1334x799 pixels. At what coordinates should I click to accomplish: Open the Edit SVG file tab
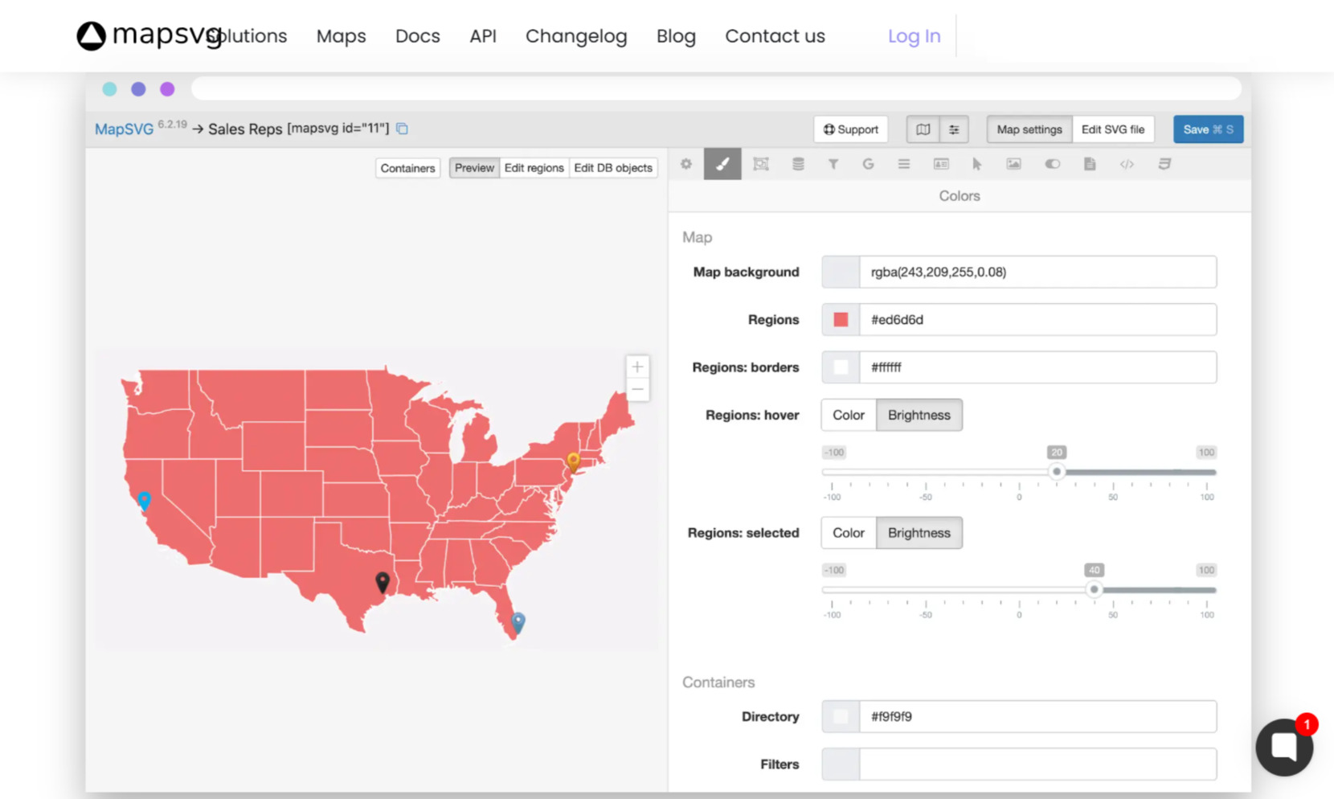click(x=1114, y=129)
